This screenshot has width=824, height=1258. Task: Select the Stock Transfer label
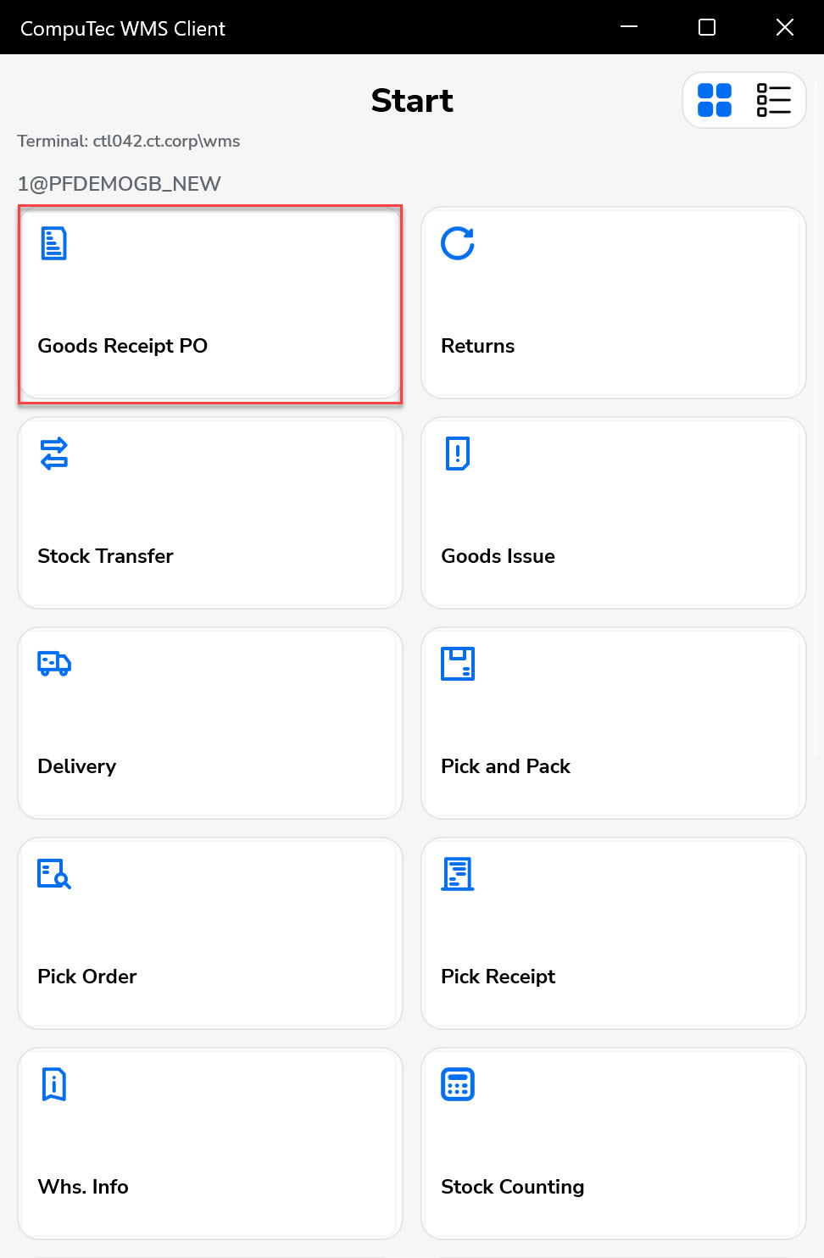click(x=105, y=556)
